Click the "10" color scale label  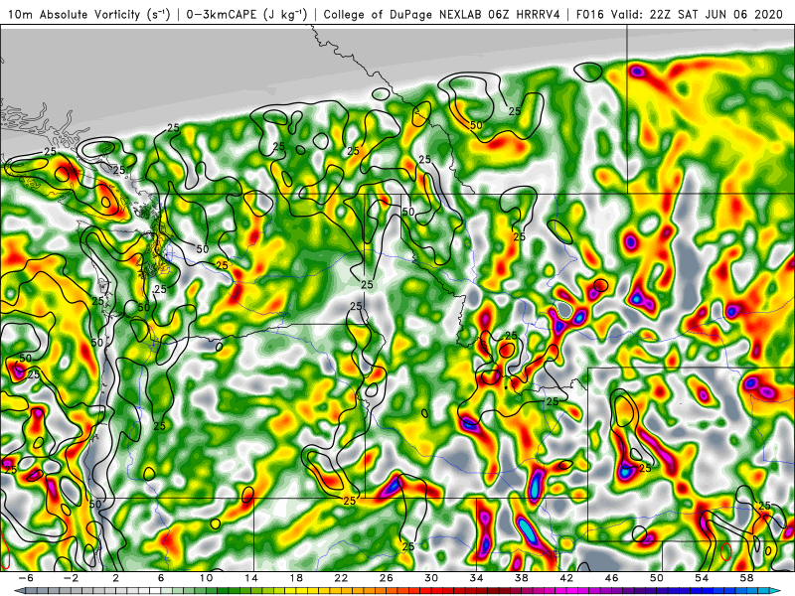click(206, 578)
